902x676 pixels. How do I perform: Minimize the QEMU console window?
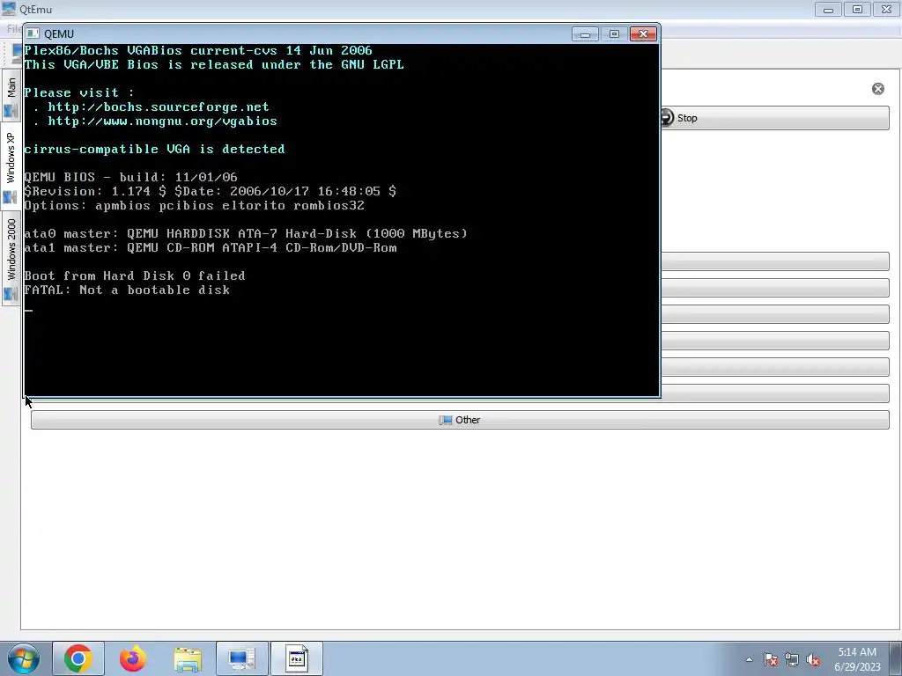(585, 34)
